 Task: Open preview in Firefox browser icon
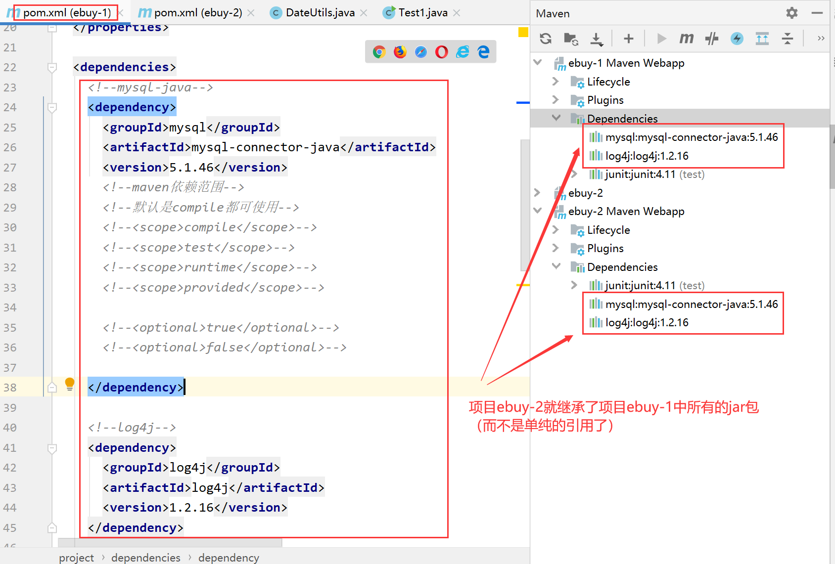[x=400, y=52]
